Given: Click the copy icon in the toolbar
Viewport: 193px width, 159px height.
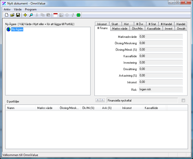Looking at the screenshot, I should click(x=42, y=15).
